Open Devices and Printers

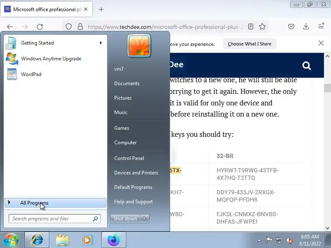click(136, 173)
